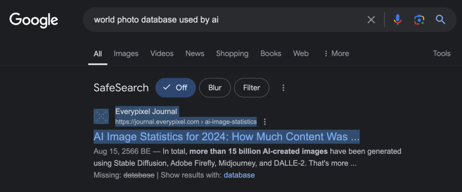Click the Aug 15, 2566 BE date text
This screenshot has height=192, width=462.
click(x=122, y=152)
